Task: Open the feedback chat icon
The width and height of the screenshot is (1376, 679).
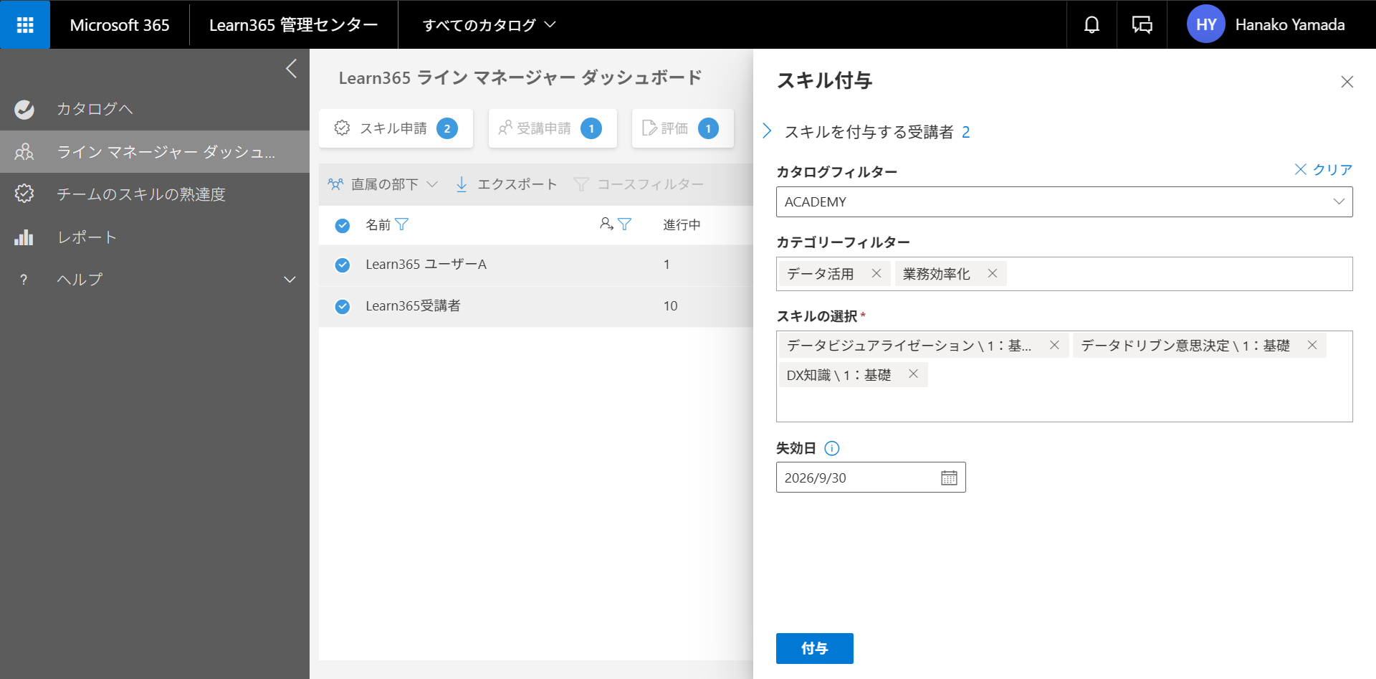Action: pyautogui.click(x=1142, y=24)
